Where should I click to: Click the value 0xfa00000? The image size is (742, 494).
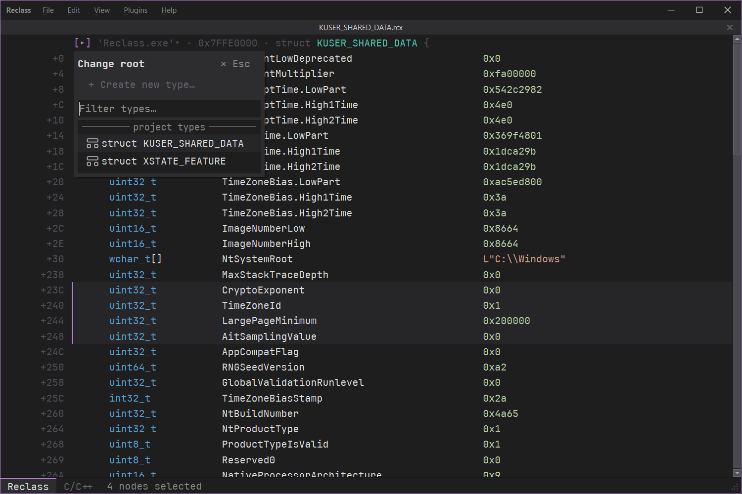(510, 74)
